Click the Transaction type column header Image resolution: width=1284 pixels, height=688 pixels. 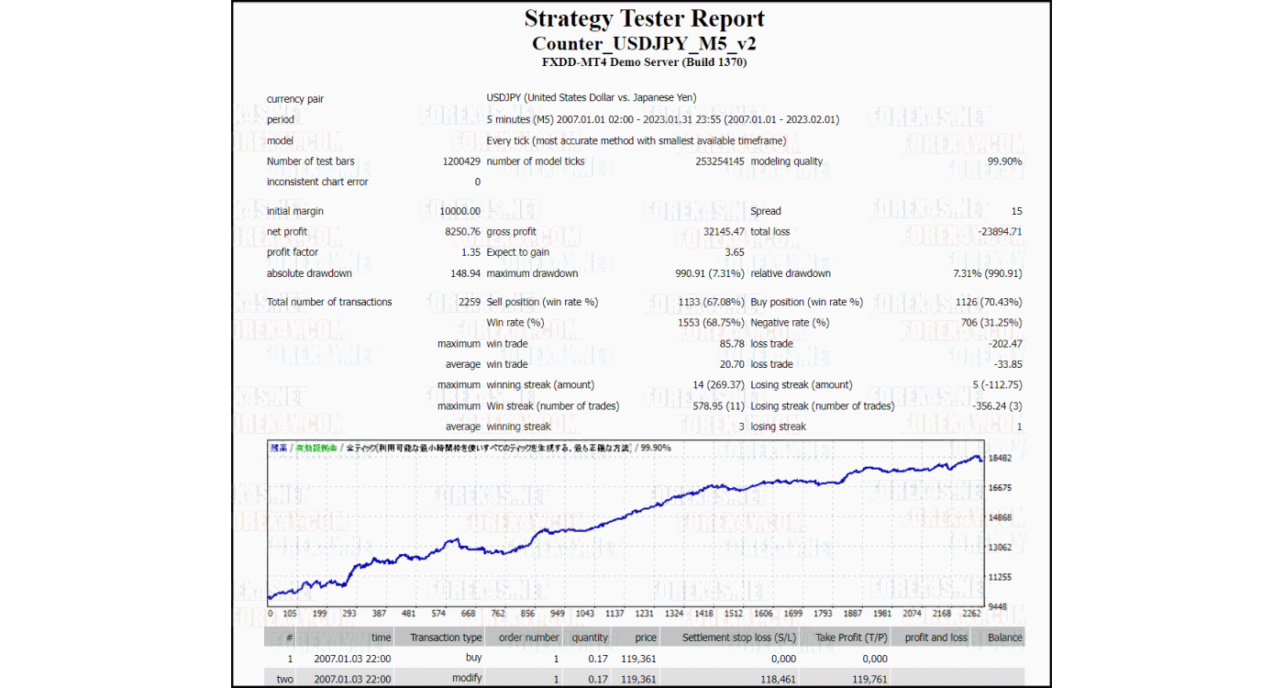tap(446, 638)
